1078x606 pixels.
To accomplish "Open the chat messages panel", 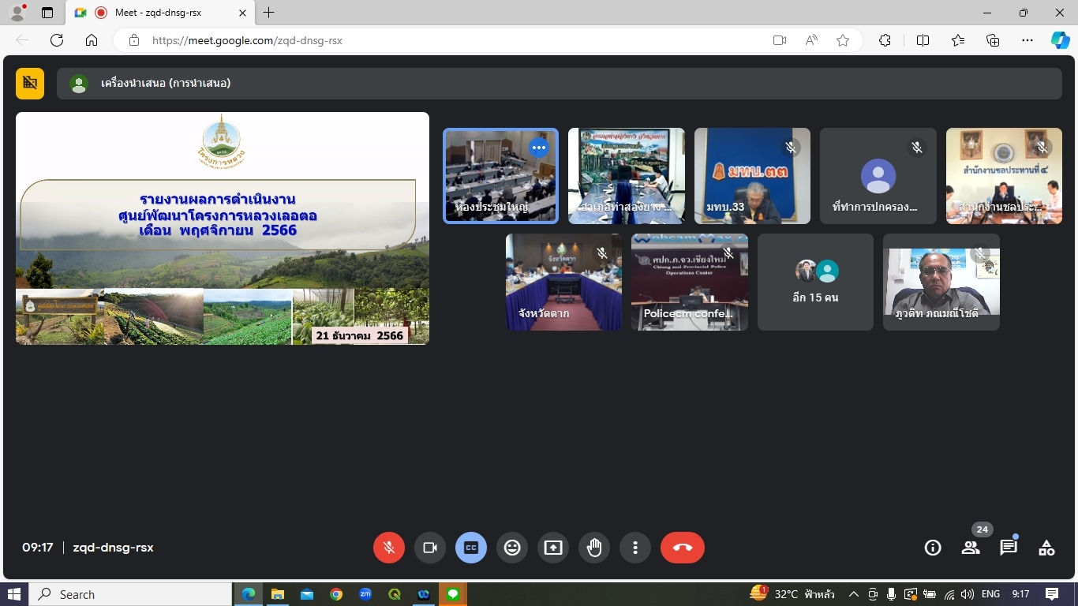I will coord(1009,548).
